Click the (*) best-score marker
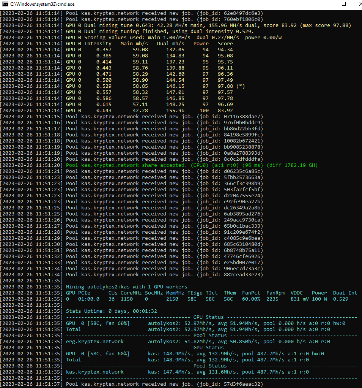 [241, 86]
